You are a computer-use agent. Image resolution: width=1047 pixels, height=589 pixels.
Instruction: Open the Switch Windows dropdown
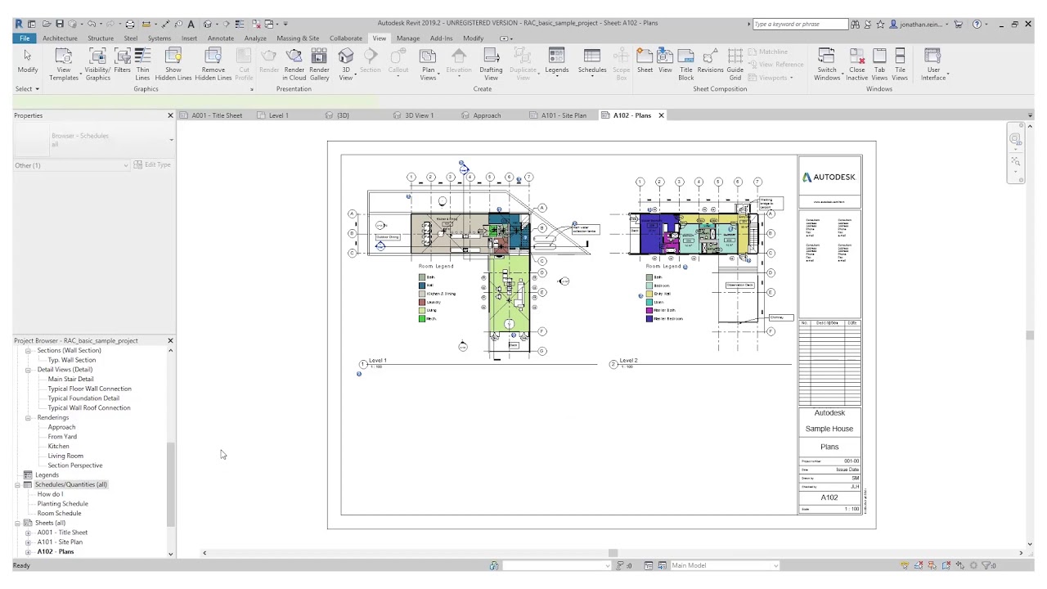point(827,64)
